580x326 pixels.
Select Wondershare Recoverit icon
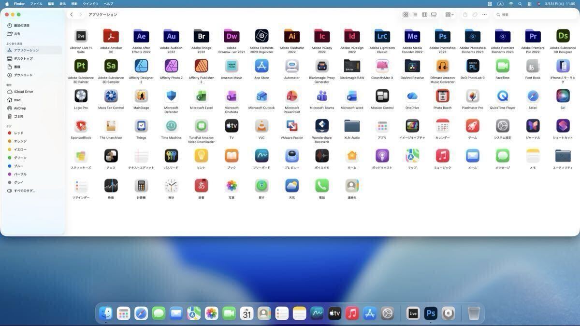[322, 126]
